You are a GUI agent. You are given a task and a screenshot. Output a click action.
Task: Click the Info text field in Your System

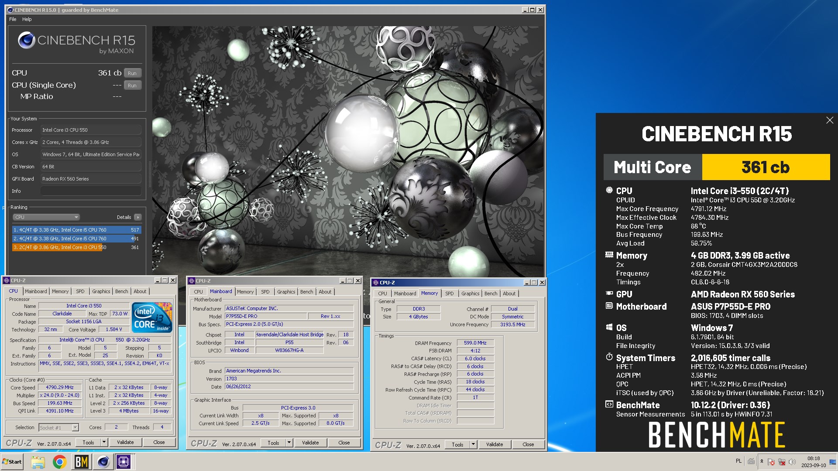91,191
